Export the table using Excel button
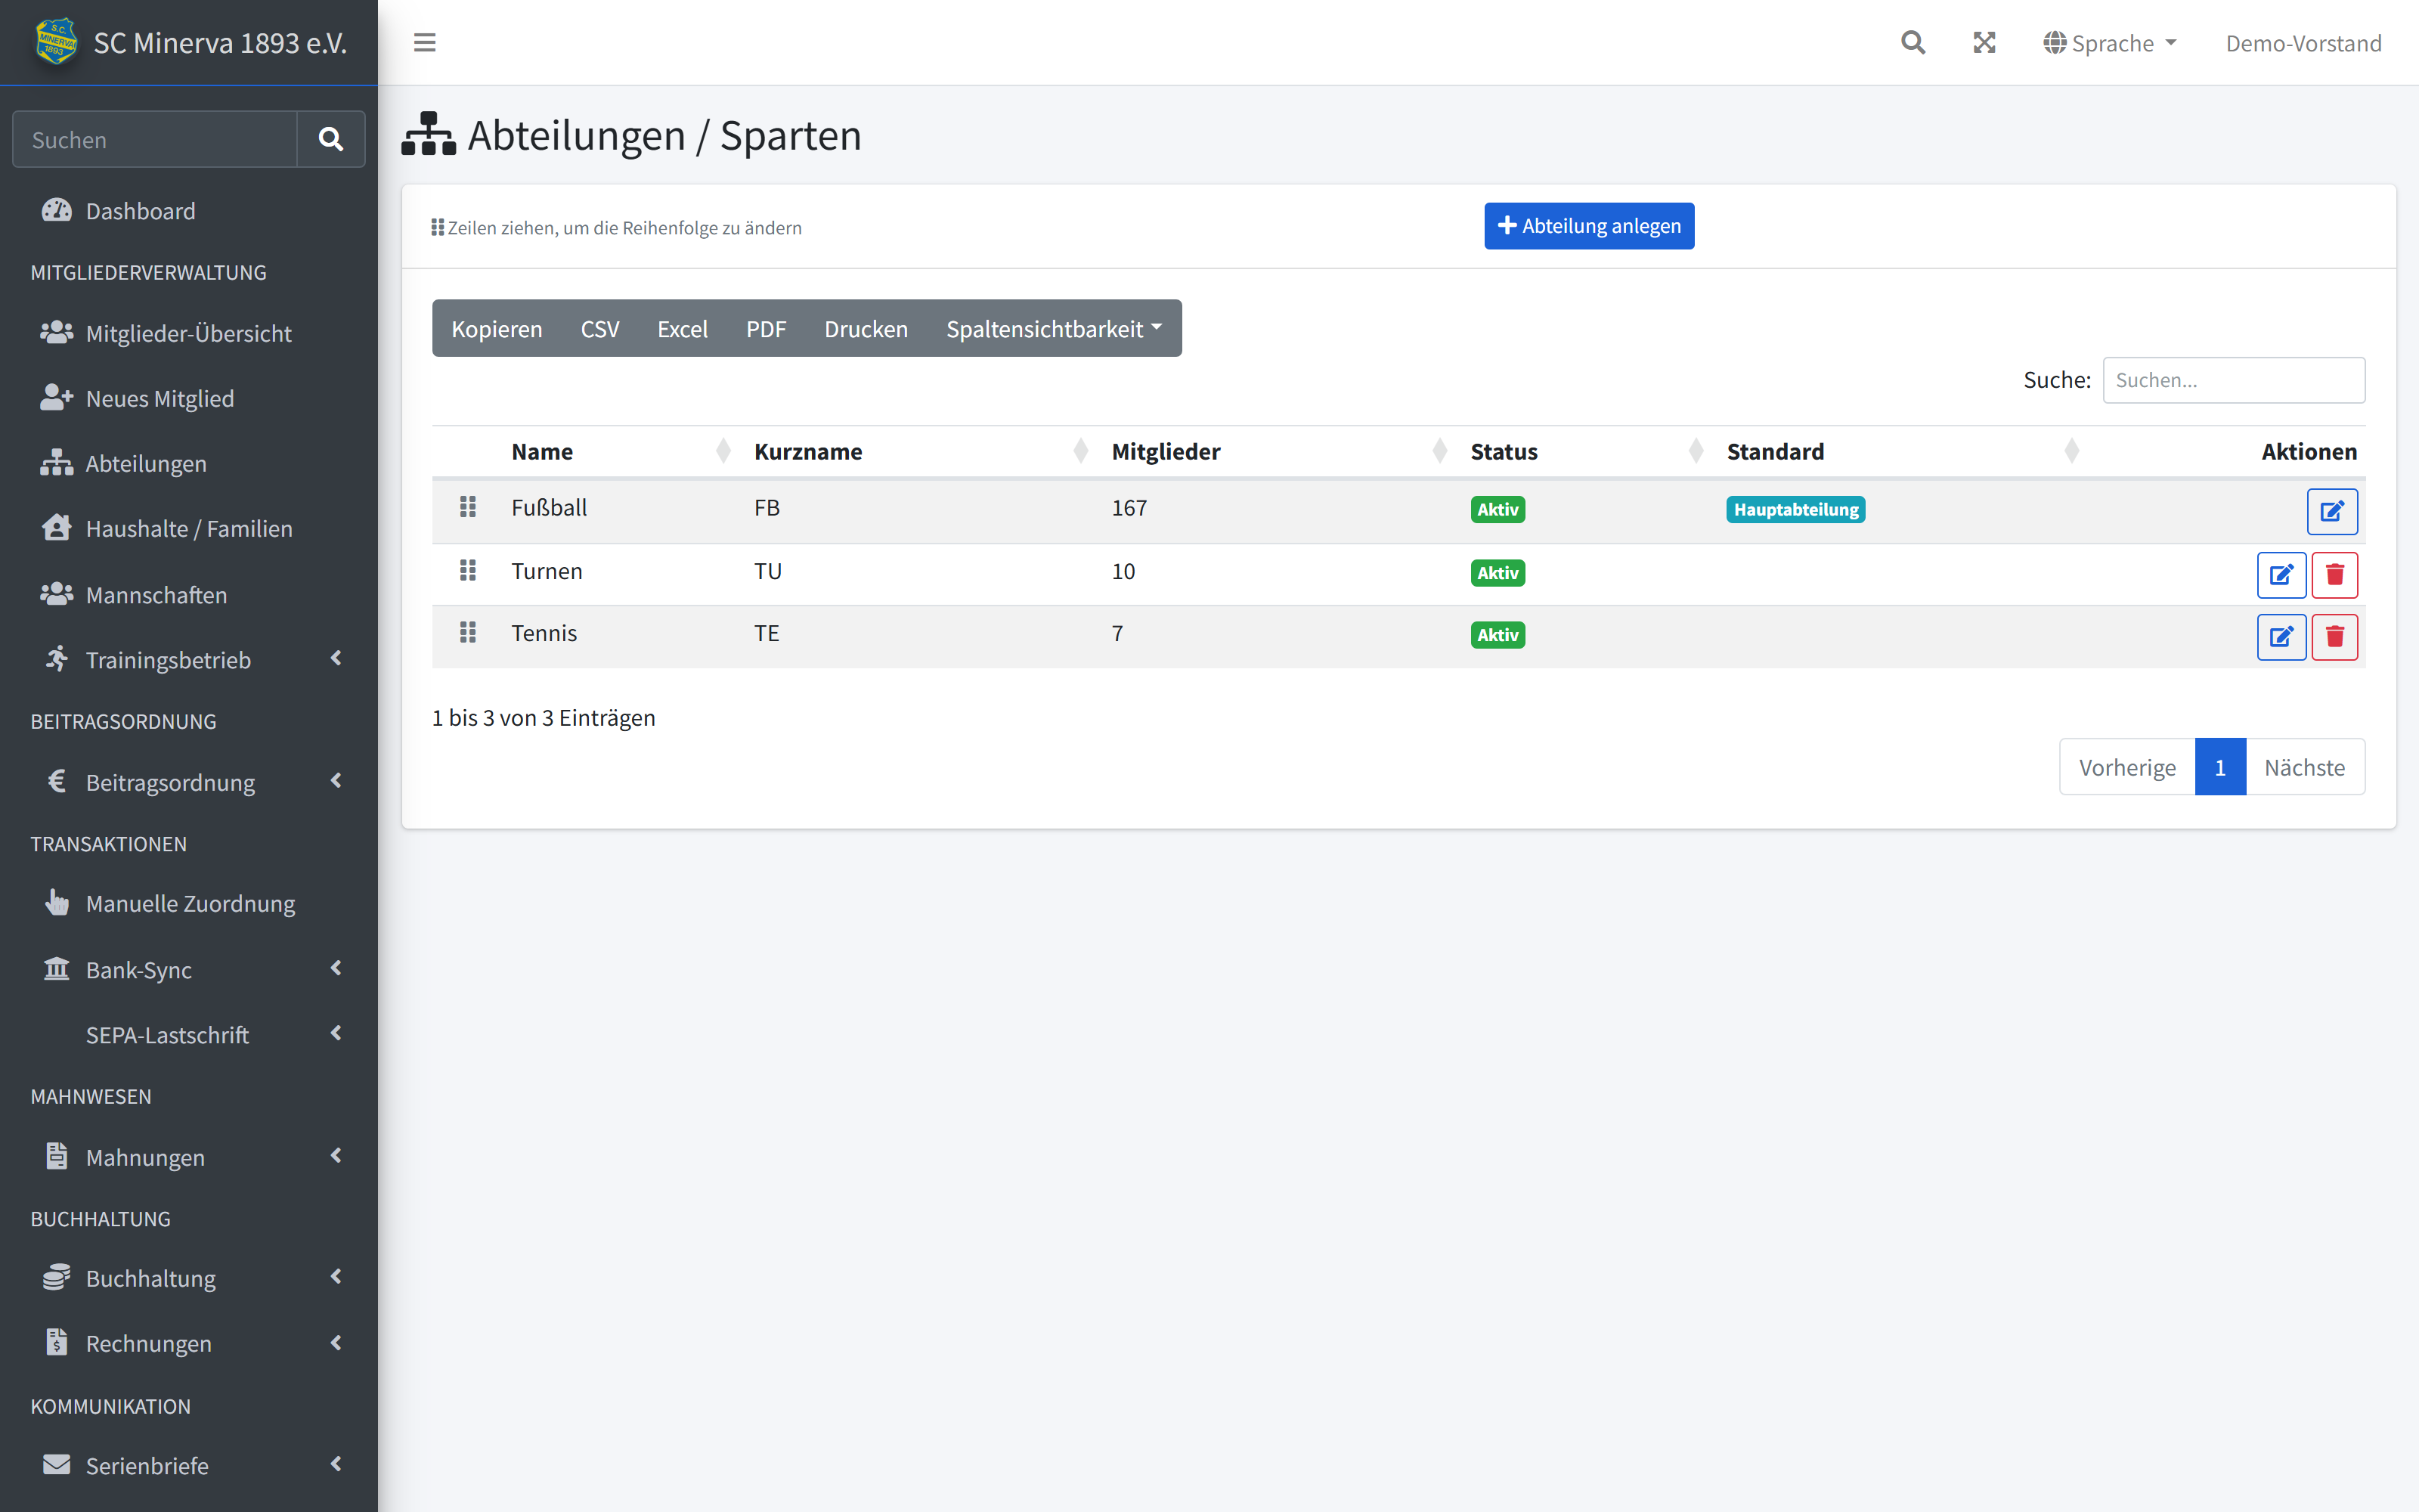The width and height of the screenshot is (2419, 1512). point(683,328)
